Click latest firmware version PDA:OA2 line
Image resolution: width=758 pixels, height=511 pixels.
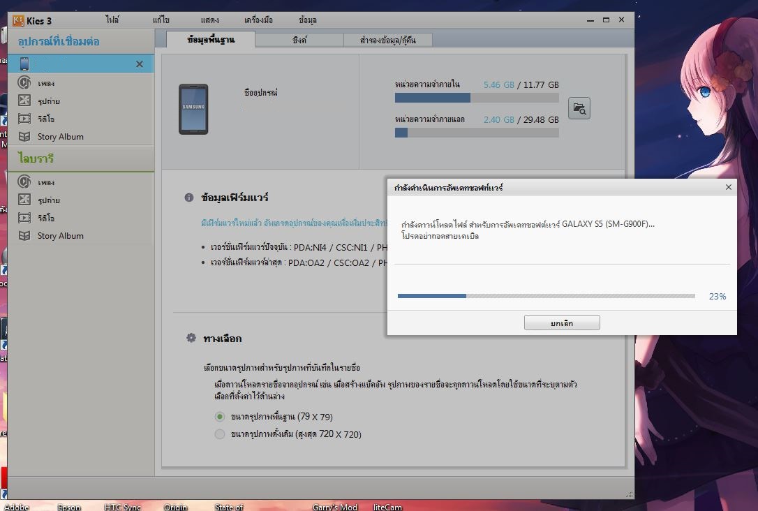[x=299, y=262]
